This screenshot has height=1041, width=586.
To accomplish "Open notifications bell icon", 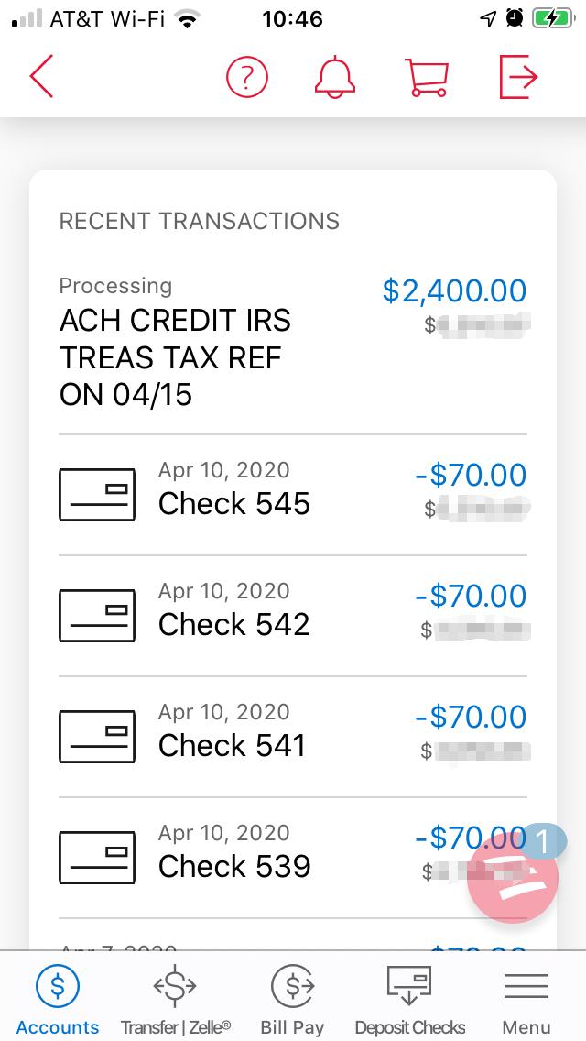I will [x=335, y=77].
